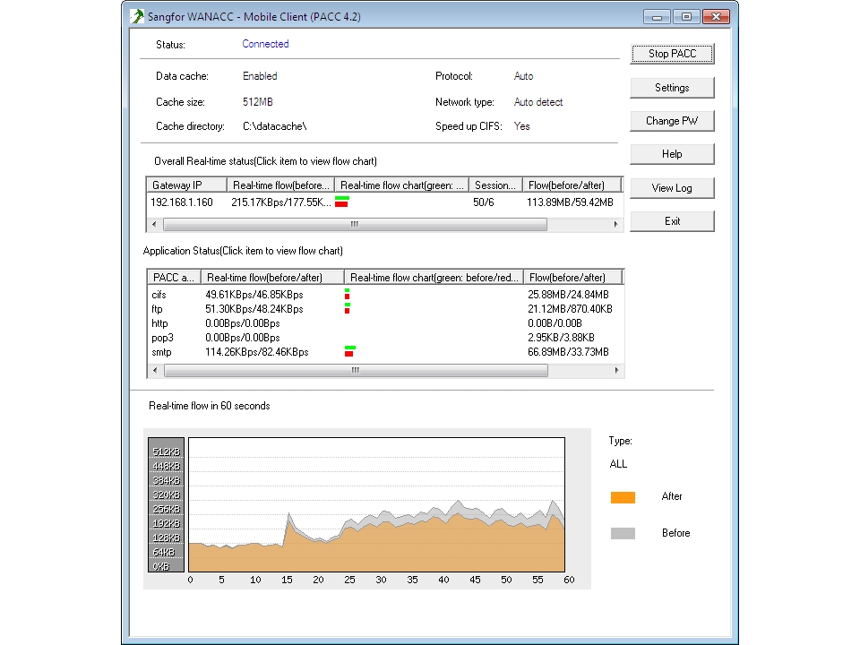Click the gray Before legend swatch

tap(623, 533)
